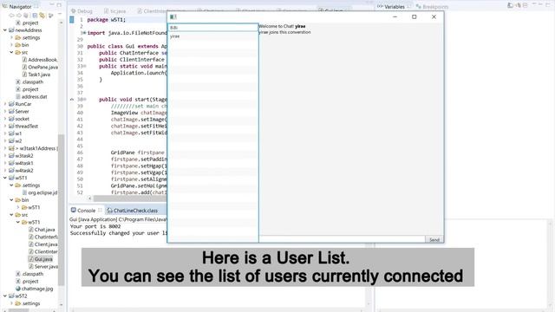Image resolution: width=555 pixels, height=312 pixels.
Task: Expand the RunCar project
Action: (x=5, y=104)
